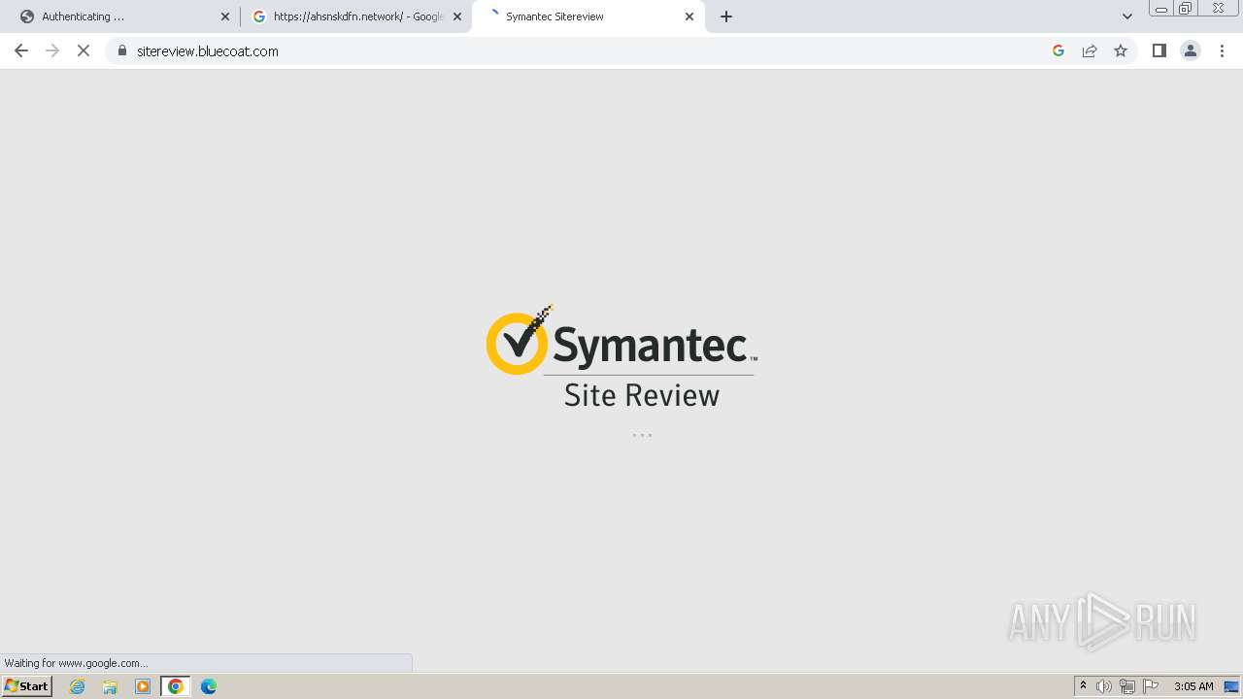Bookmark this page with the star
Screen dimensions: 1243x699
tap(1121, 50)
